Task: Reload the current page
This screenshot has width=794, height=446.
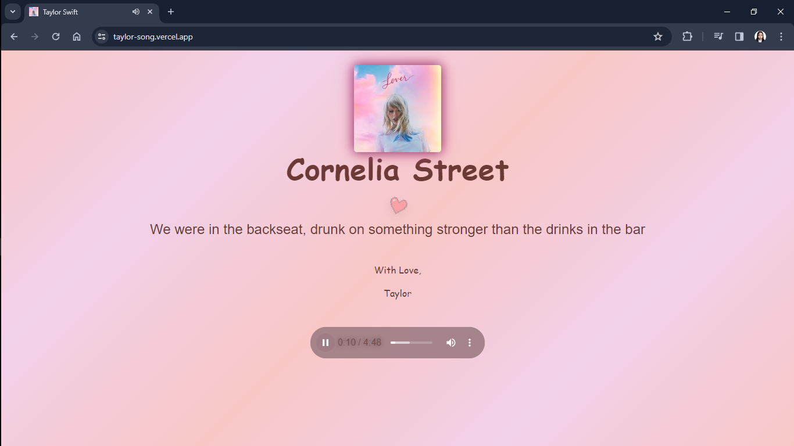Action: point(56,37)
